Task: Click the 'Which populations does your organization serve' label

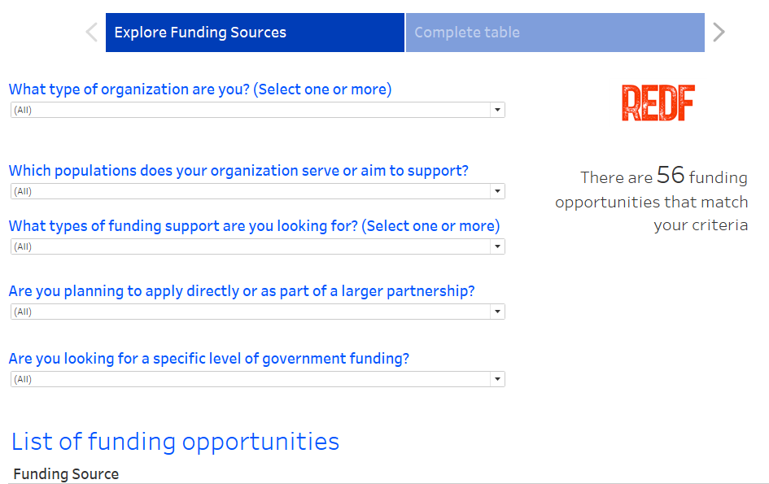Action: pos(238,171)
